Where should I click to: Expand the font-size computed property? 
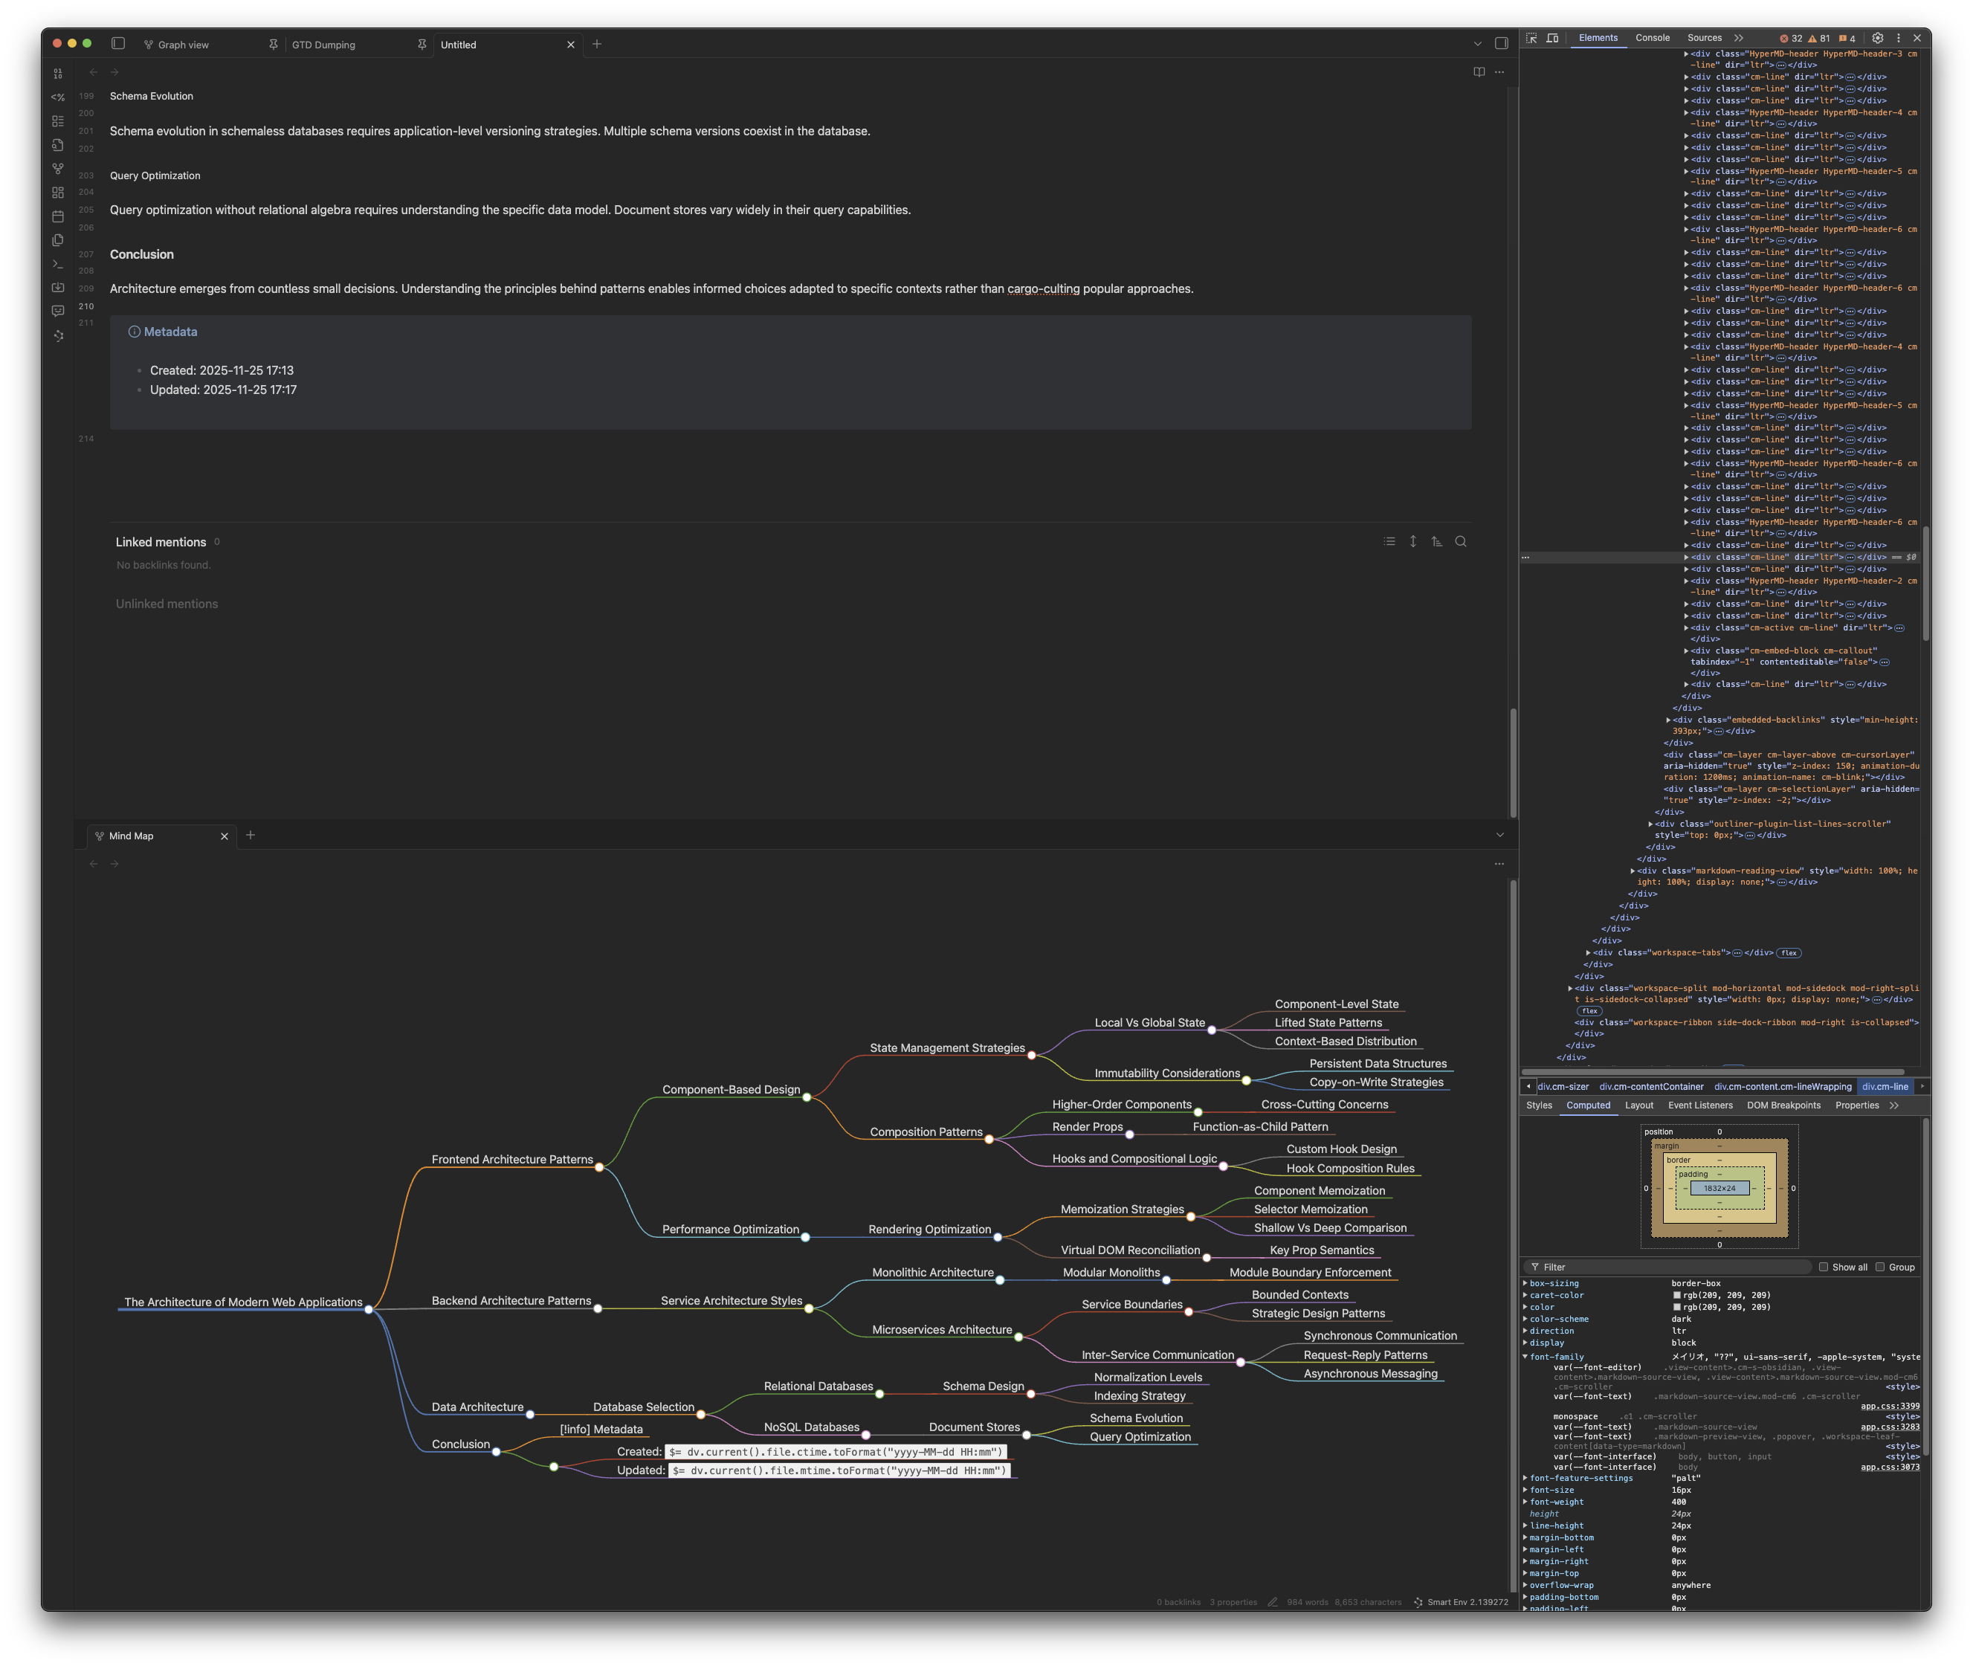[x=1525, y=1491]
